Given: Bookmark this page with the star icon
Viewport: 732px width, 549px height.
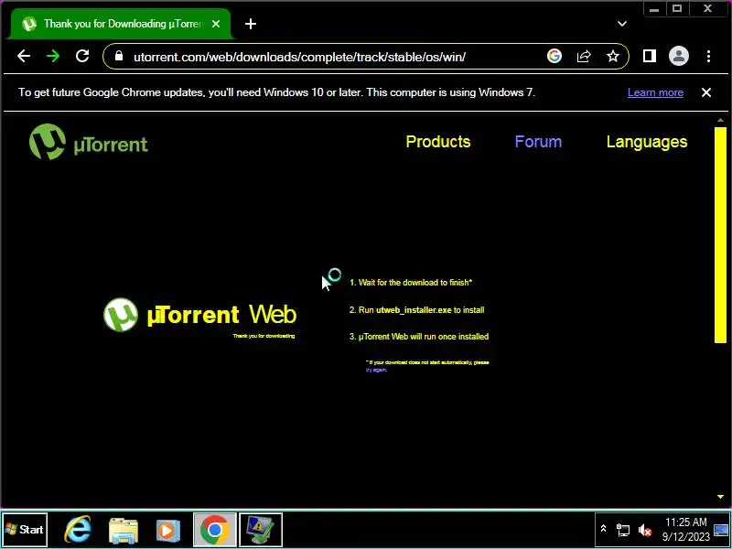Looking at the screenshot, I should (612, 57).
